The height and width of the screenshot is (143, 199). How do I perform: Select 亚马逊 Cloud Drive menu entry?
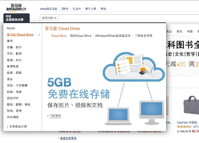20,35
